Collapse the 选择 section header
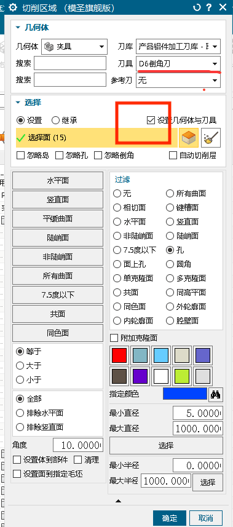This screenshot has width=233, height=527. coord(28,103)
